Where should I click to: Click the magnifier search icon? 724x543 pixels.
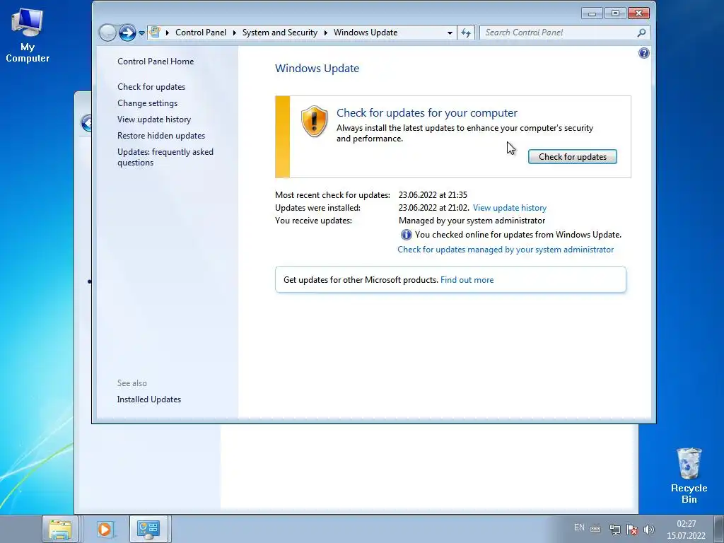(x=641, y=33)
